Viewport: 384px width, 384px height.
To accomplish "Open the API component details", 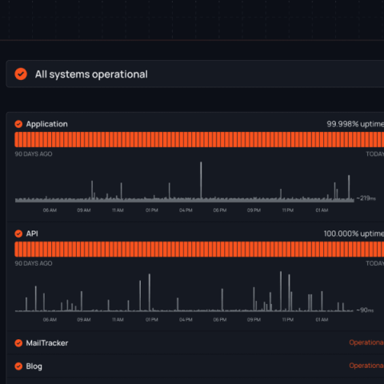I will 32,234.
